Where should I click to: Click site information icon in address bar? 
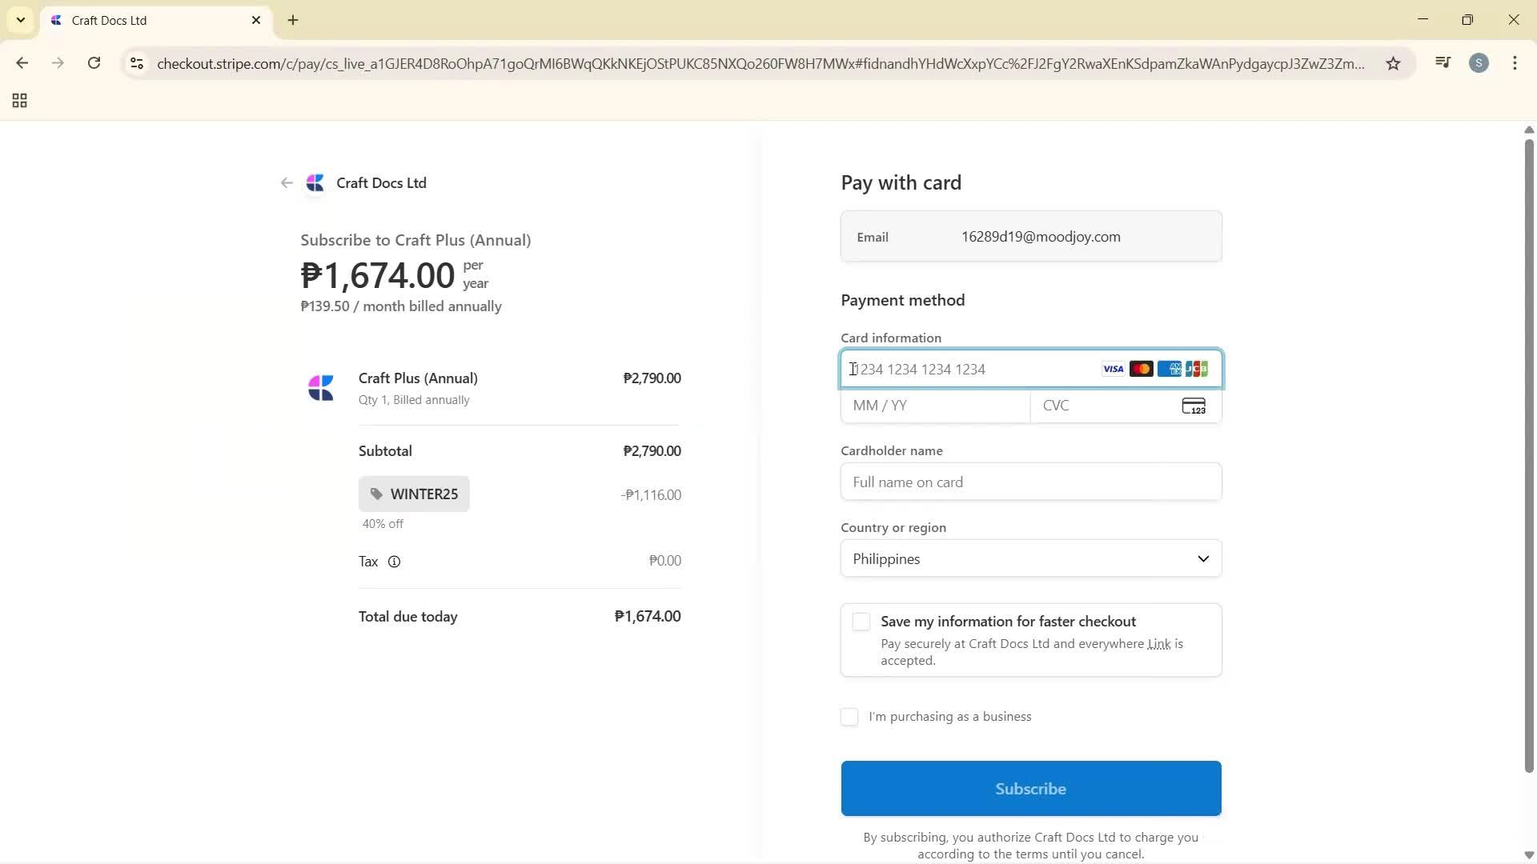(x=136, y=63)
